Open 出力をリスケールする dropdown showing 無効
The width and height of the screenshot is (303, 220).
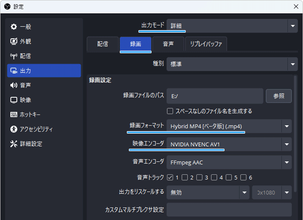click(208, 192)
